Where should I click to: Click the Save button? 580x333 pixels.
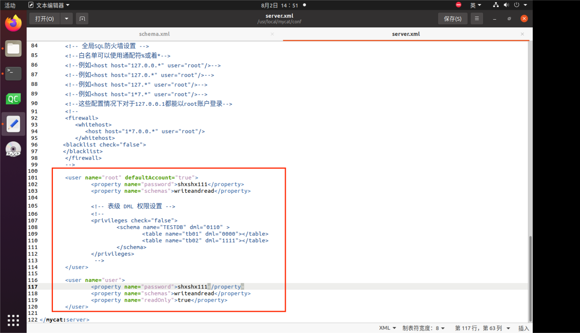tap(453, 19)
